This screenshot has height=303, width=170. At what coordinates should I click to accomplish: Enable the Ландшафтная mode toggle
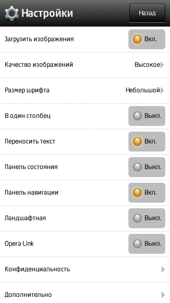coord(147,218)
